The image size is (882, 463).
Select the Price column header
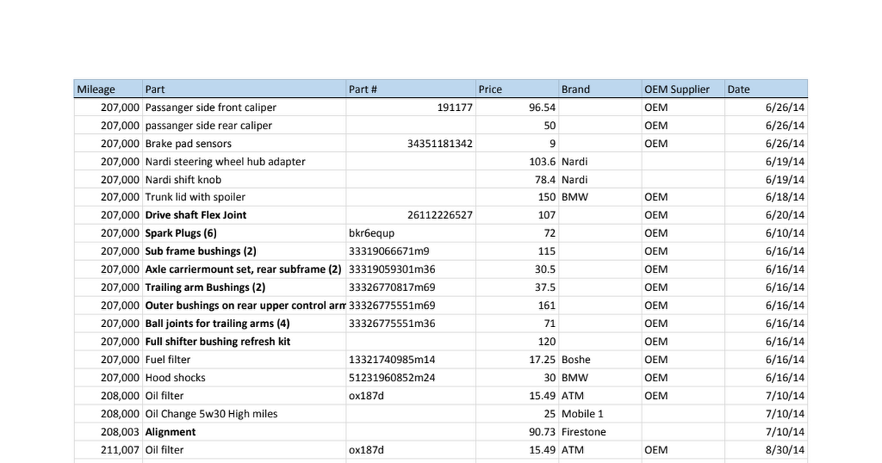pos(517,89)
